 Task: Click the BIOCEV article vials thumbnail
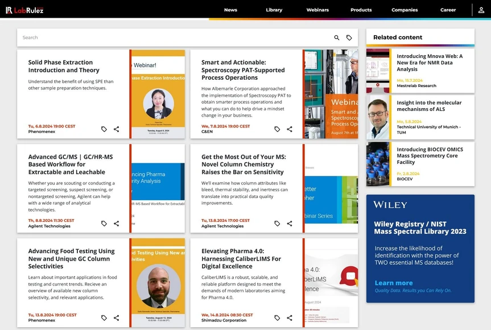click(x=378, y=164)
